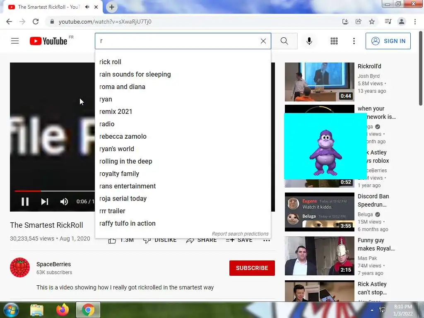Mute the tab using speaker icon
The width and height of the screenshot is (424, 318).
[x=87, y=7]
